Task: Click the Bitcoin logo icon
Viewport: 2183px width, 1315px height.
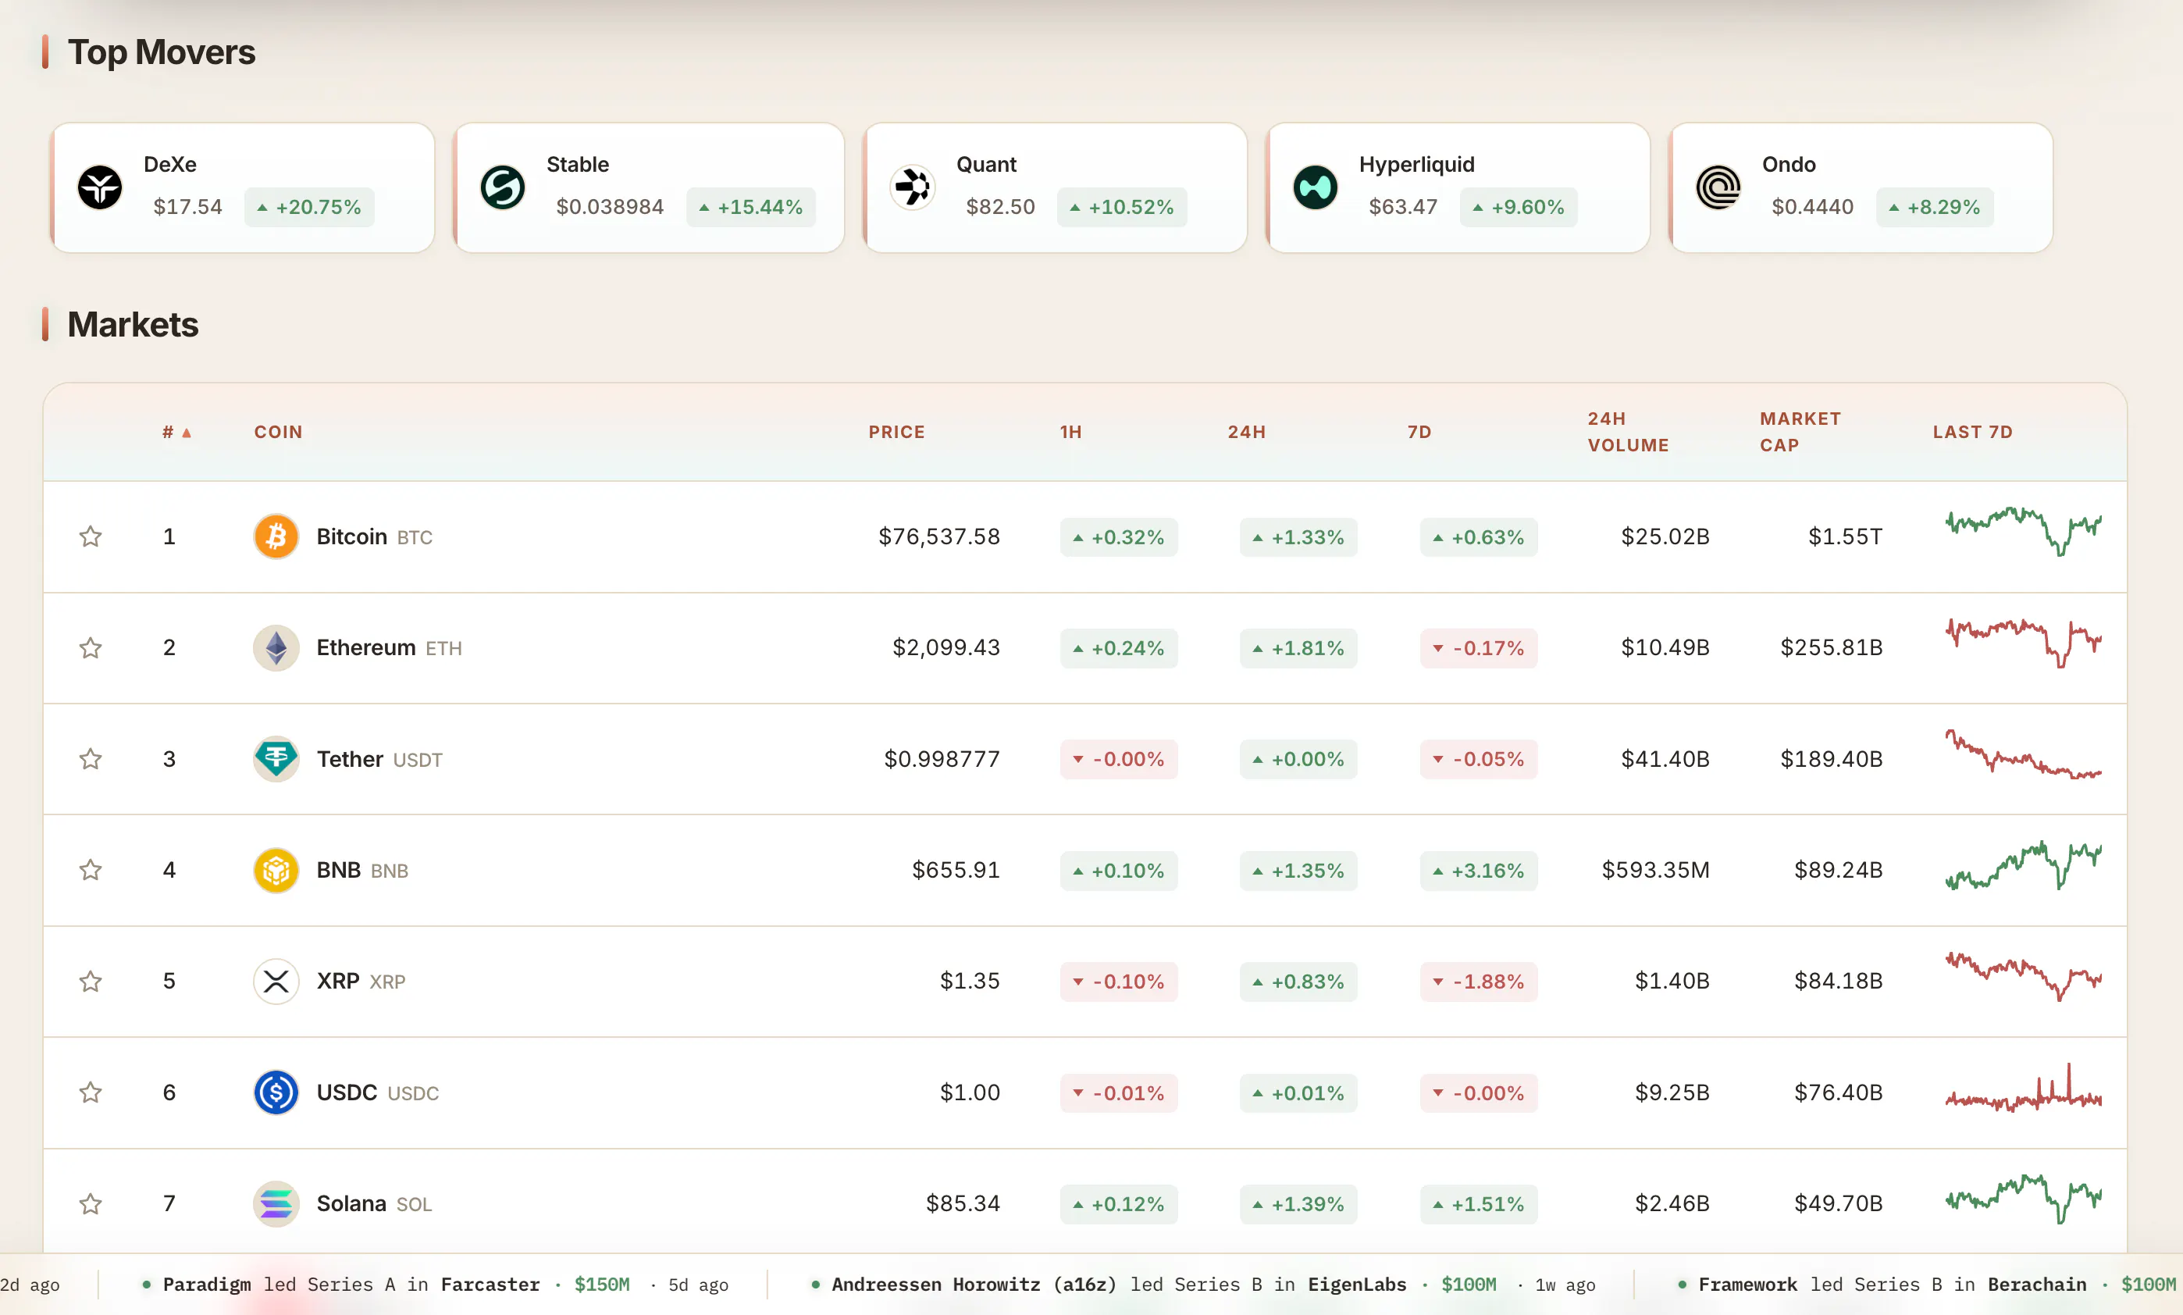Action: (276, 536)
